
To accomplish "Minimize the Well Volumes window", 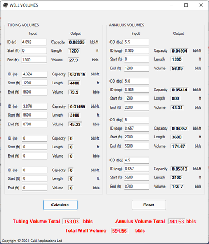I will click(x=171, y=5).
